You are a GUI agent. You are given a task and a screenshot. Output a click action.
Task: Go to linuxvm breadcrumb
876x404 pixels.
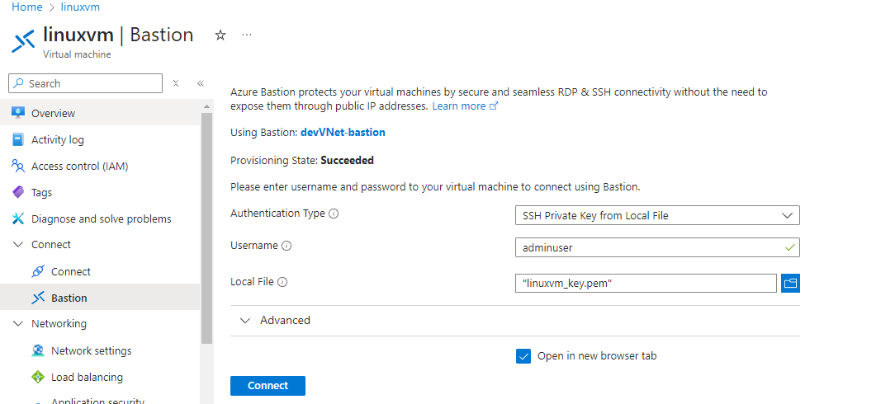[x=80, y=7]
